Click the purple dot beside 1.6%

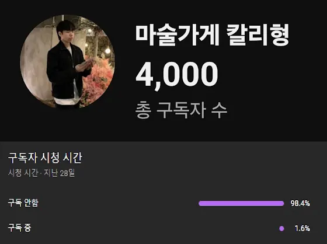click(281, 229)
